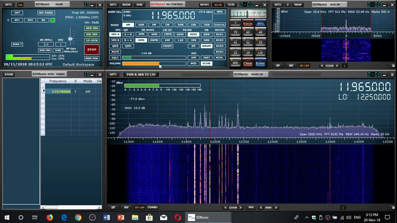Click the 11.965.000 frequency display

click(173, 15)
